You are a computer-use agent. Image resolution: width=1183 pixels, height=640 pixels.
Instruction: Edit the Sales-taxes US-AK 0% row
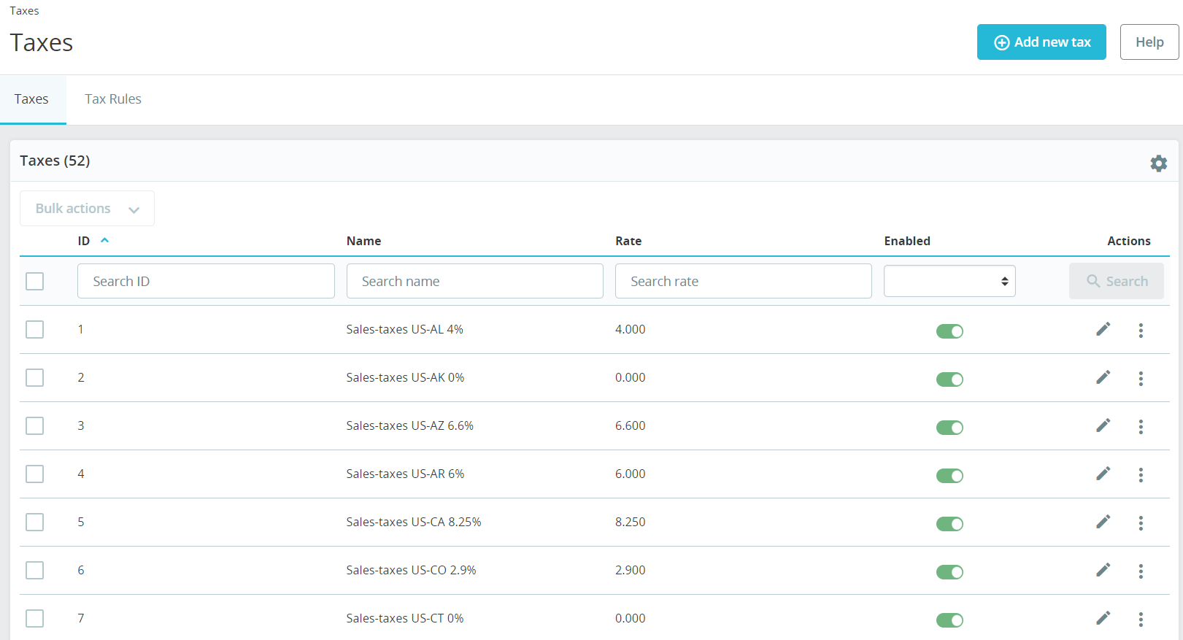(x=1103, y=377)
